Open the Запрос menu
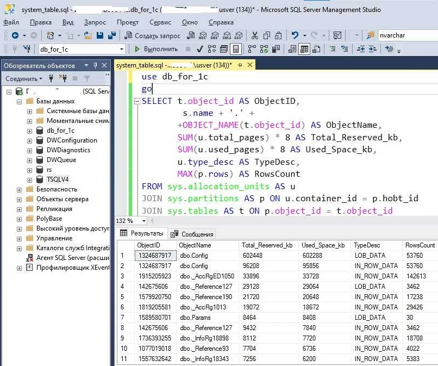Viewport: 438px width, 366px height. click(95, 22)
